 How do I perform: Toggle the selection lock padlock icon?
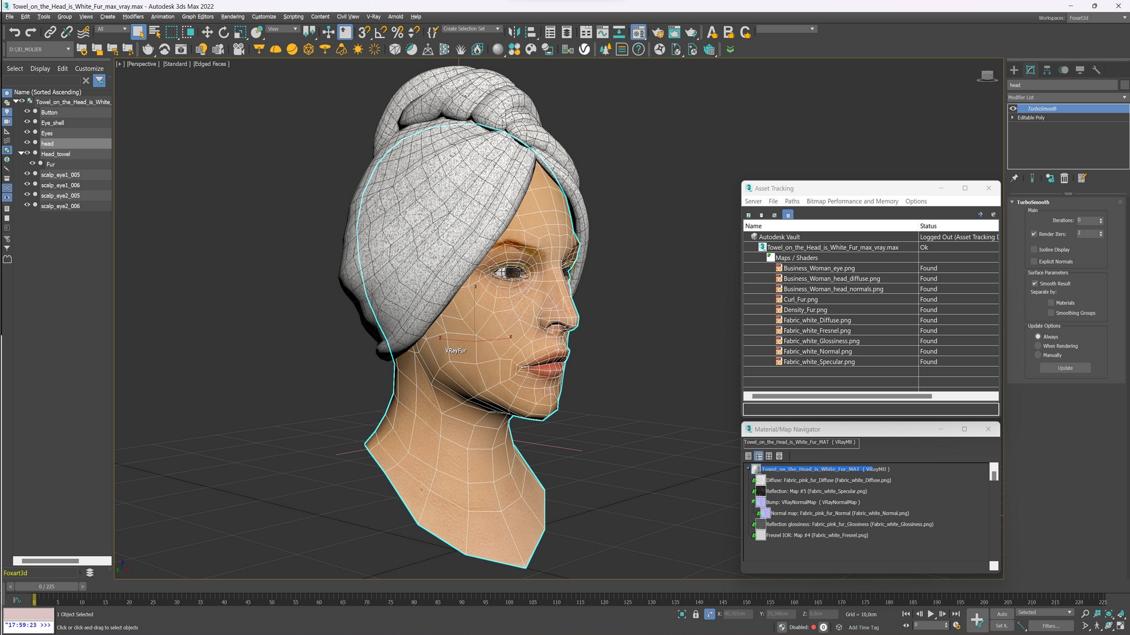click(696, 614)
